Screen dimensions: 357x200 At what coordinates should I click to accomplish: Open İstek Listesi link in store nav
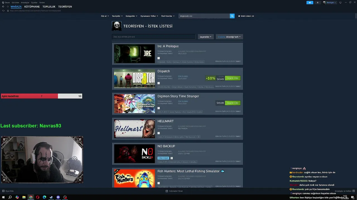point(246,16)
